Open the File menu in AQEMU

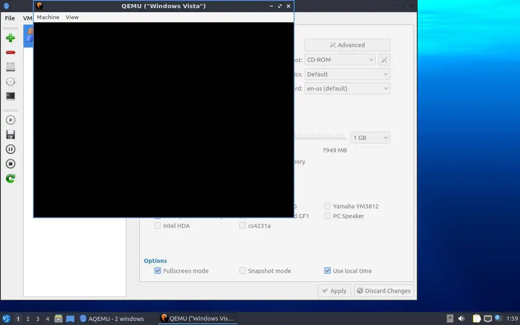(10, 18)
